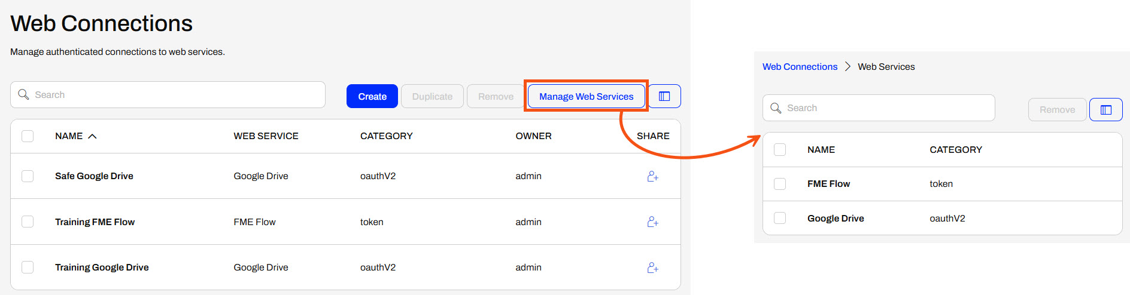Focus the Web Connections search field
This screenshot has width=1130, height=295.
click(x=174, y=95)
